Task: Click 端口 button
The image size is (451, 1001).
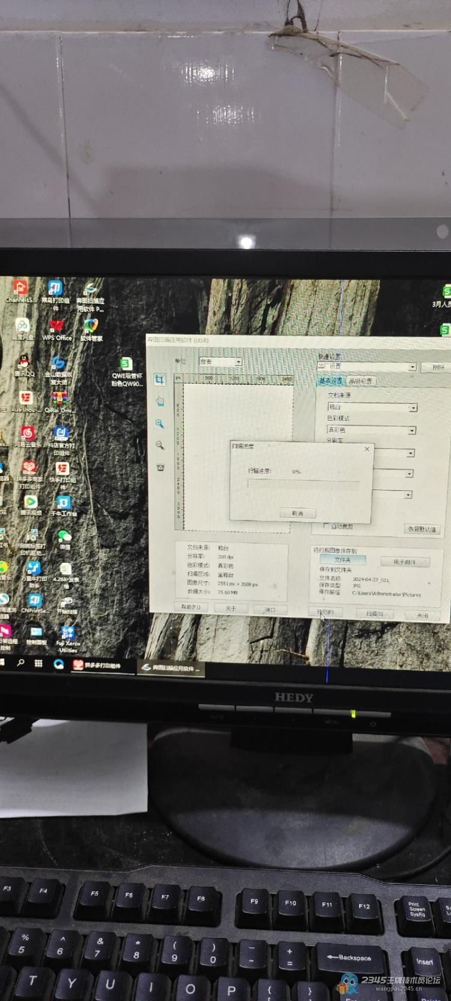Action: [269, 609]
